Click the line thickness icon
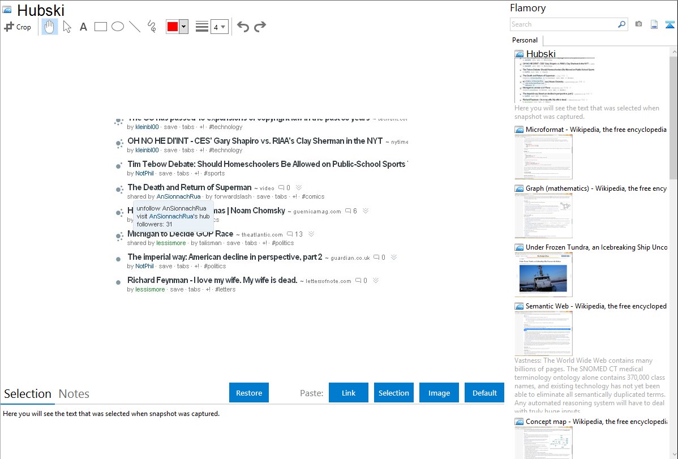Screen dimensions: 678x459 click(x=202, y=27)
